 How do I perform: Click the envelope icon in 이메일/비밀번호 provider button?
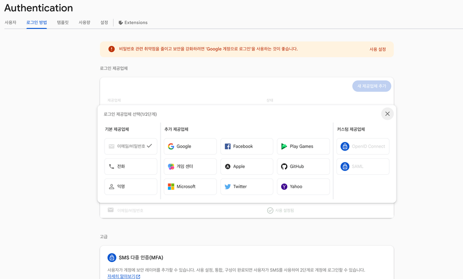point(111,146)
